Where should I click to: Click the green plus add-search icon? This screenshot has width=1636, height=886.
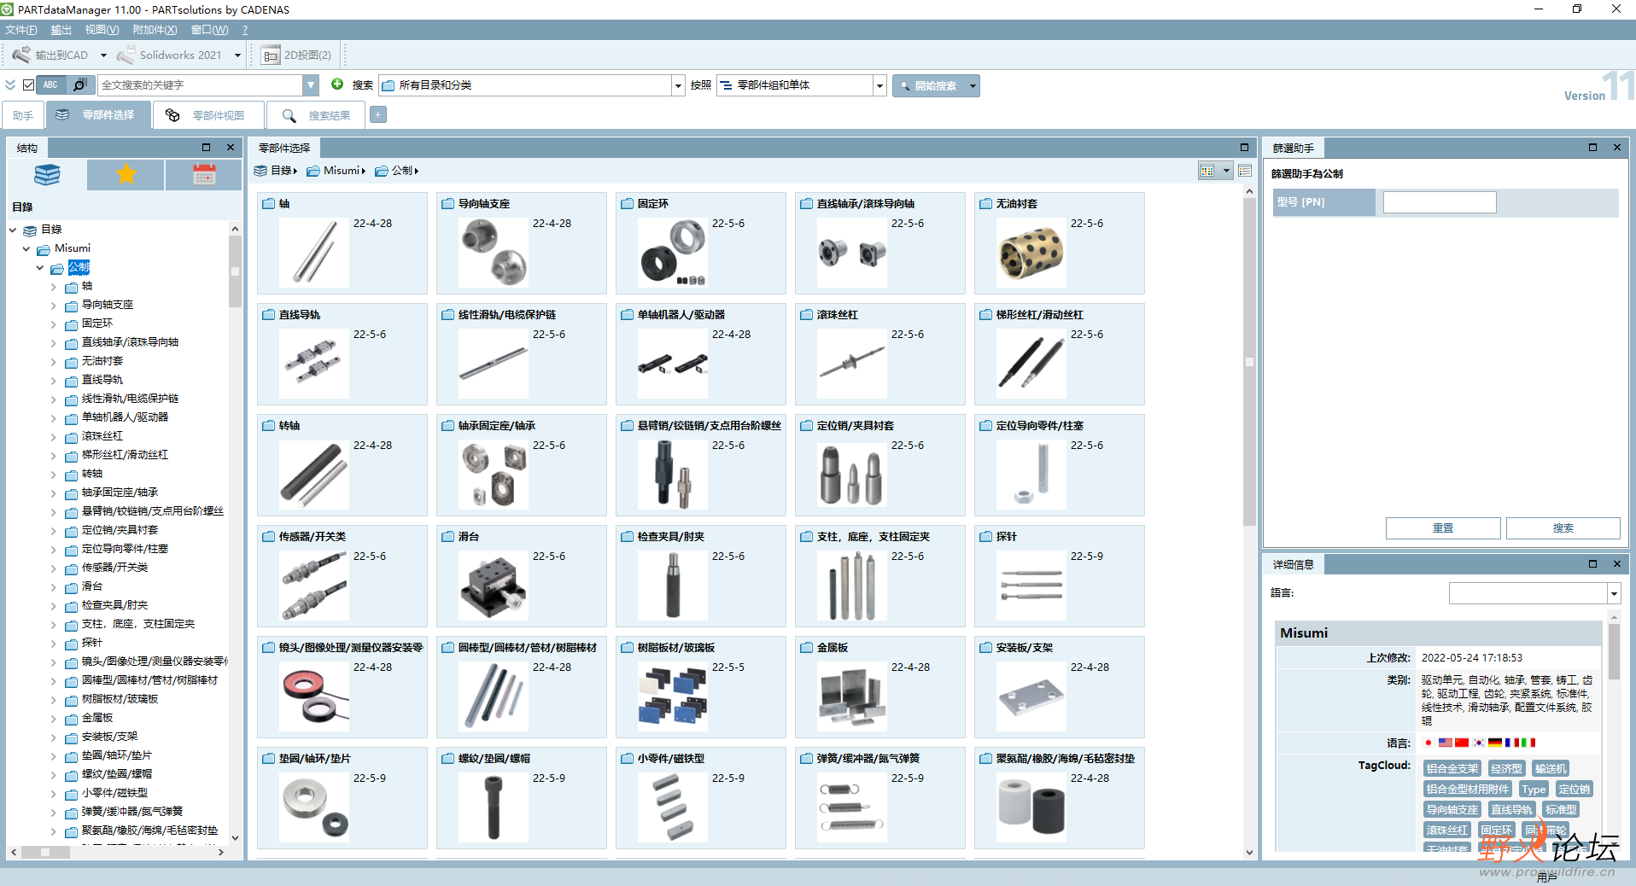337,84
